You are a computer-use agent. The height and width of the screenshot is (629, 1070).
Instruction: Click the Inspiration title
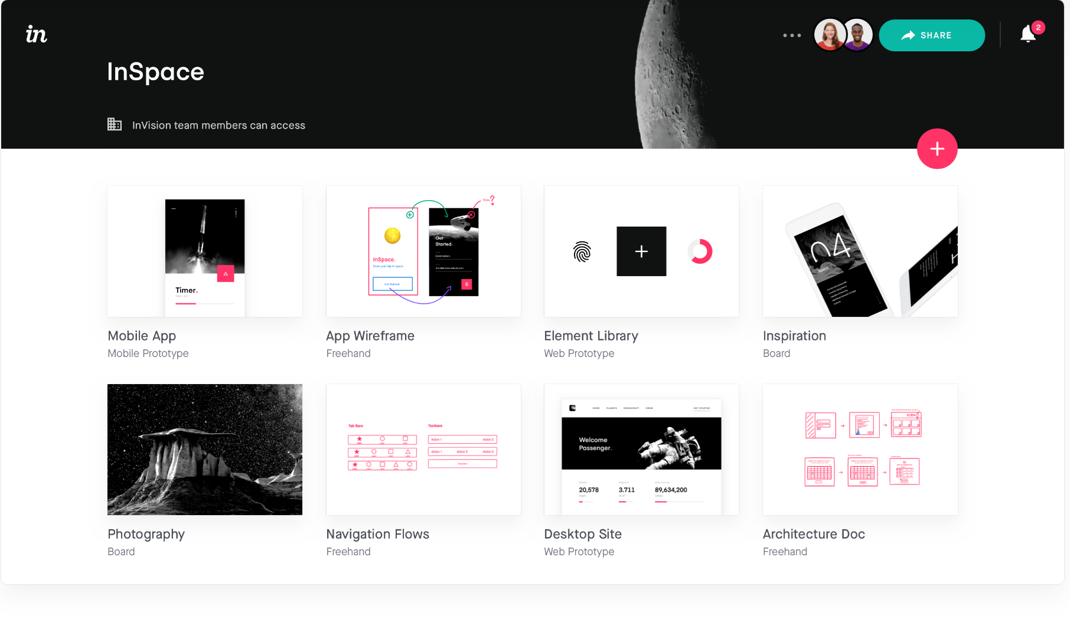pos(794,336)
